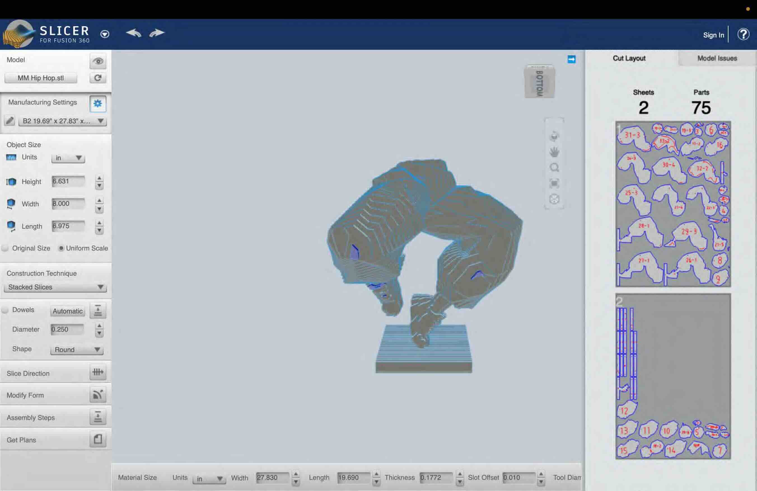Open Slice Direction tool icon

pos(98,372)
